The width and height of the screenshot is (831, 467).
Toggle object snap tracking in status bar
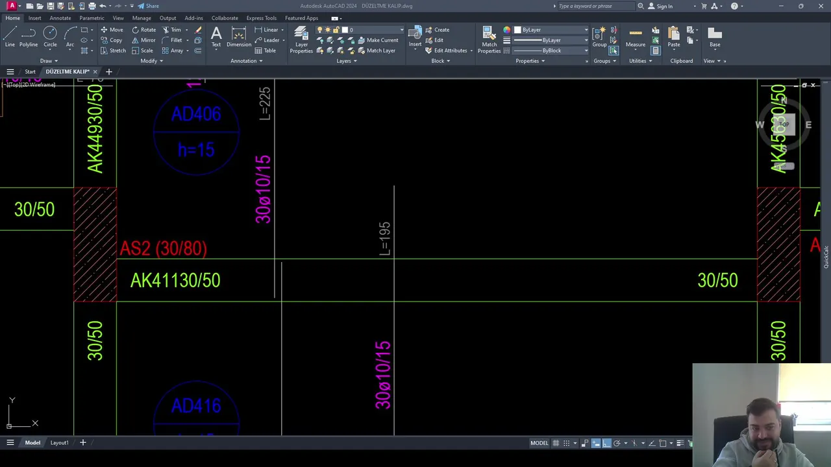pos(652,443)
